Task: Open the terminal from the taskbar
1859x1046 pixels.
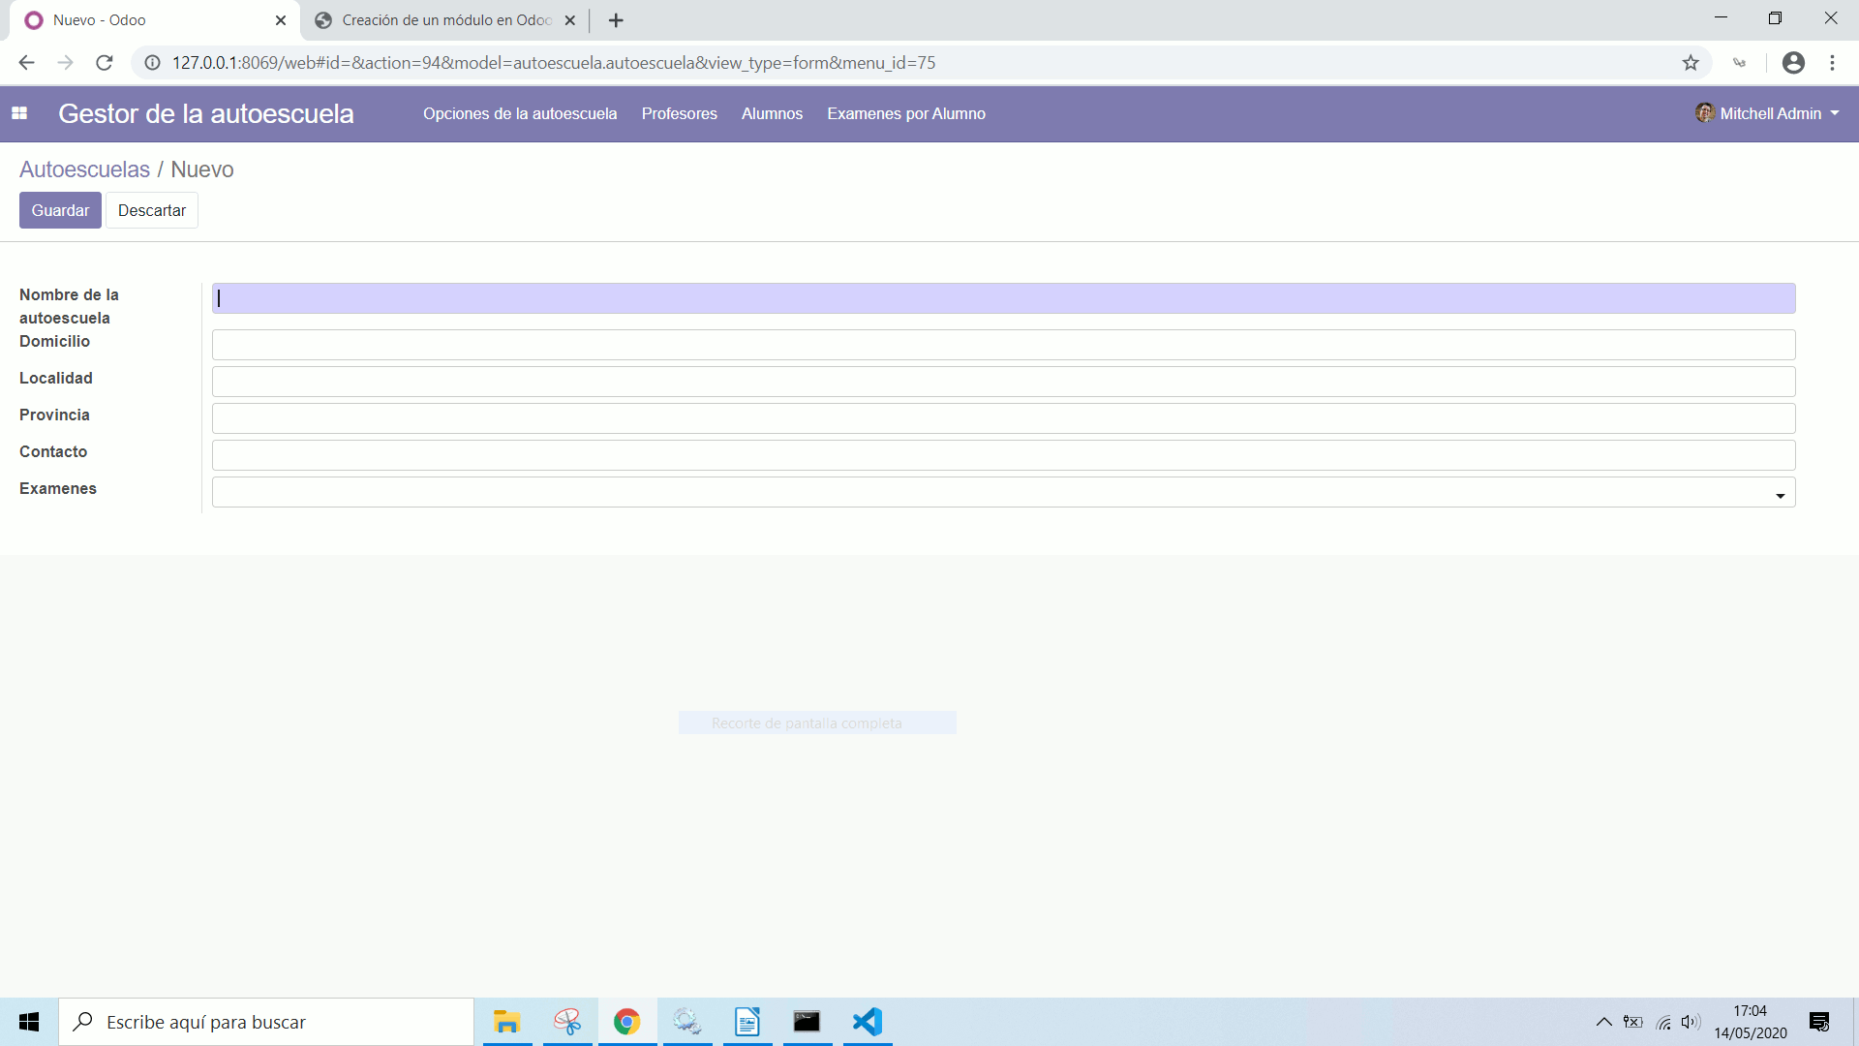Action: (808, 1022)
